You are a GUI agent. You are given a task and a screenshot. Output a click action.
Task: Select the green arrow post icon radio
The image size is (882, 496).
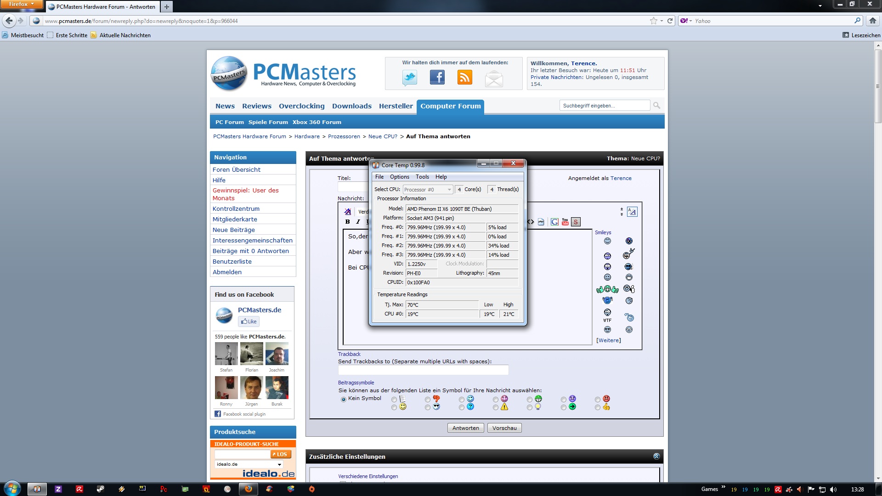pyautogui.click(x=564, y=407)
